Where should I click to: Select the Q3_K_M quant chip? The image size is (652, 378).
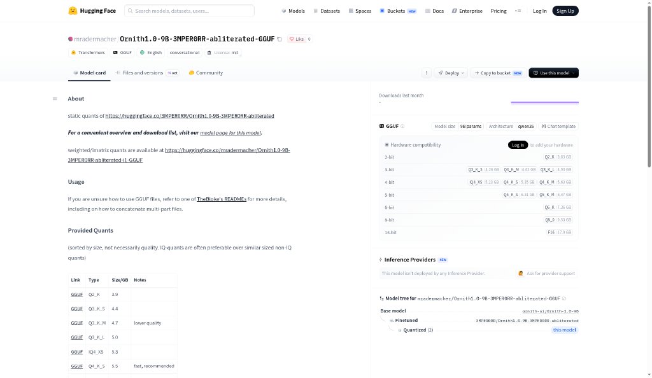point(520,169)
